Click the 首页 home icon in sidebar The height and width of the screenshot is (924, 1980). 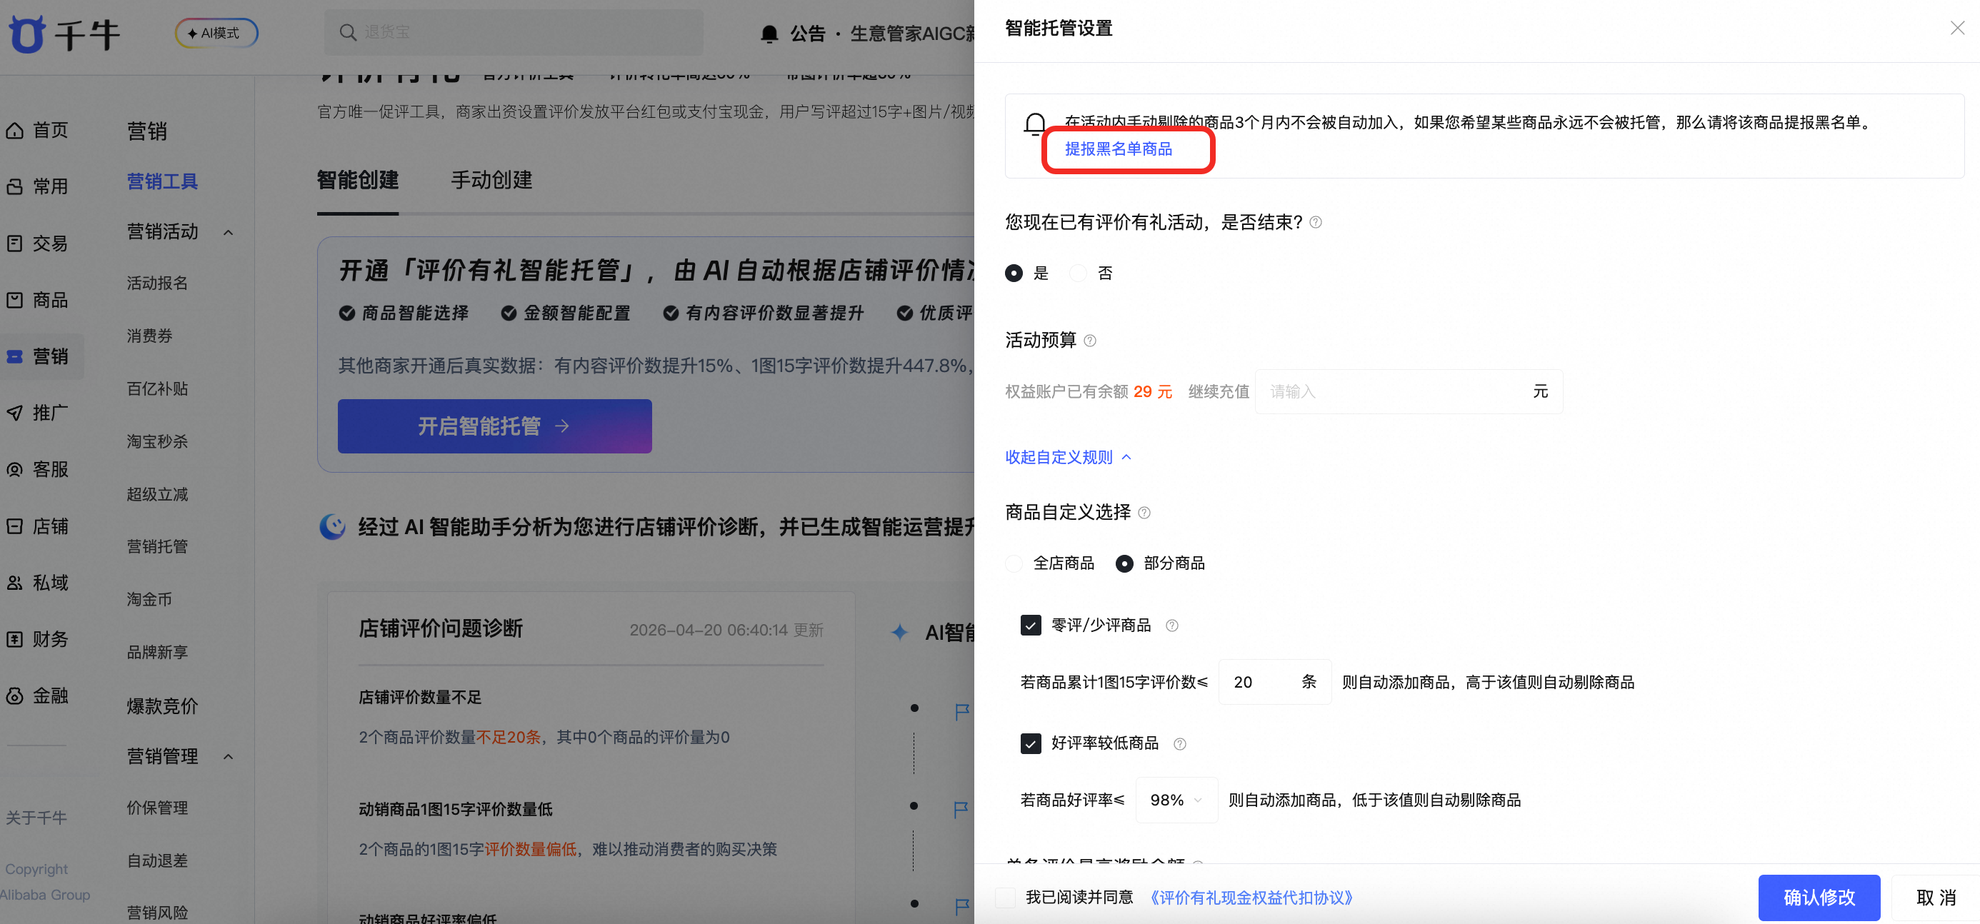tap(14, 131)
